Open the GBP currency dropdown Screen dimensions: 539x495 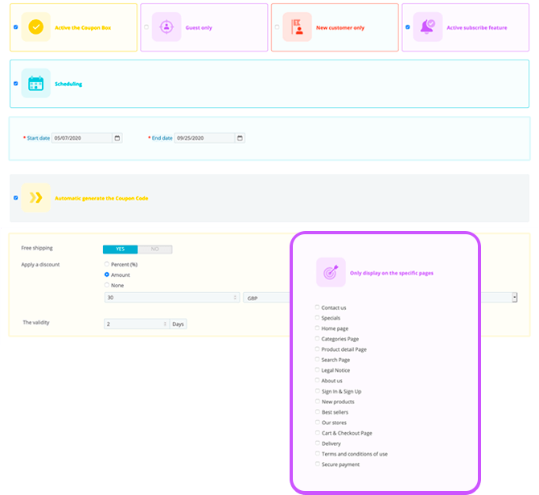(267, 298)
